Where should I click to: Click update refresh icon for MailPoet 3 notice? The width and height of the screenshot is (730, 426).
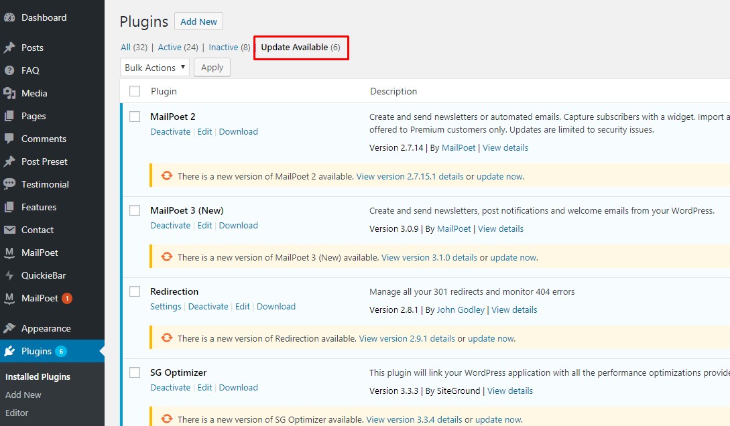click(167, 257)
